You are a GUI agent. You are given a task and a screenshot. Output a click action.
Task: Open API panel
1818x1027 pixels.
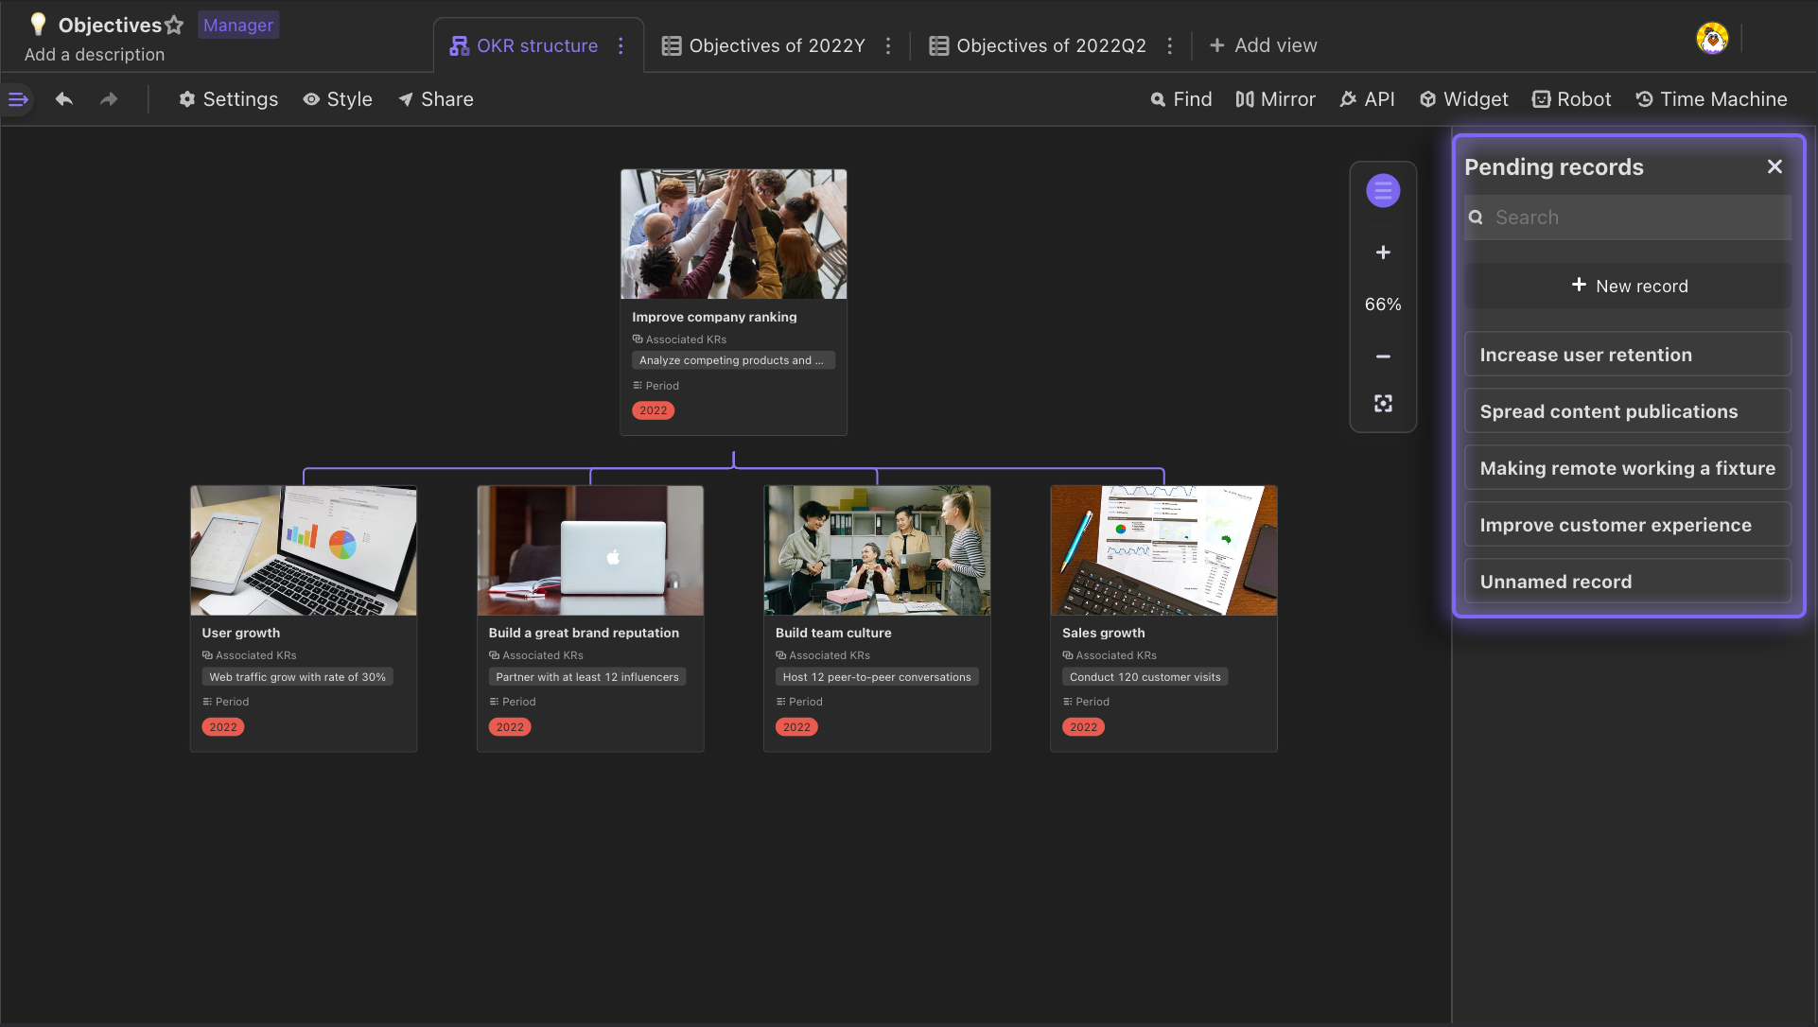[1367, 99]
